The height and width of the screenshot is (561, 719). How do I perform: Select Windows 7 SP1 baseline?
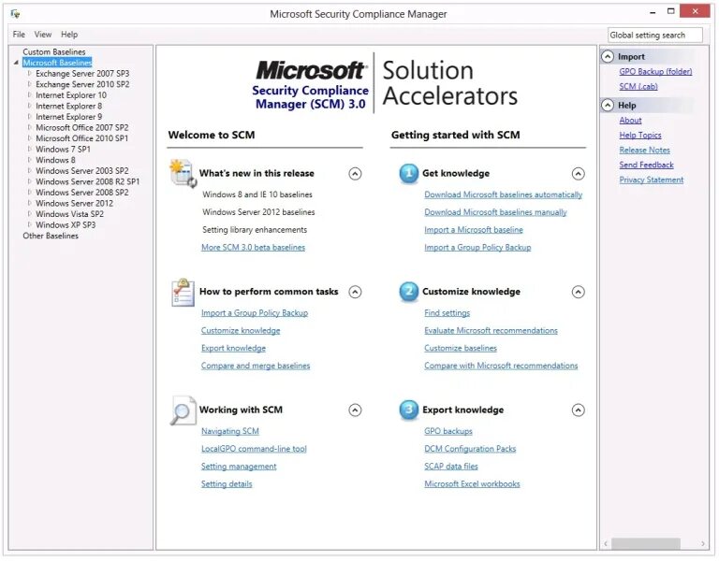[63, 150]
